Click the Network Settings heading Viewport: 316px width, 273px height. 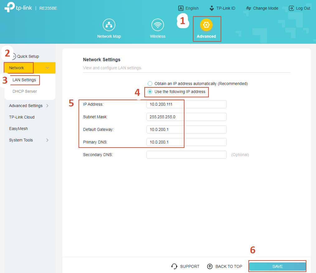[x=102, y=60]
